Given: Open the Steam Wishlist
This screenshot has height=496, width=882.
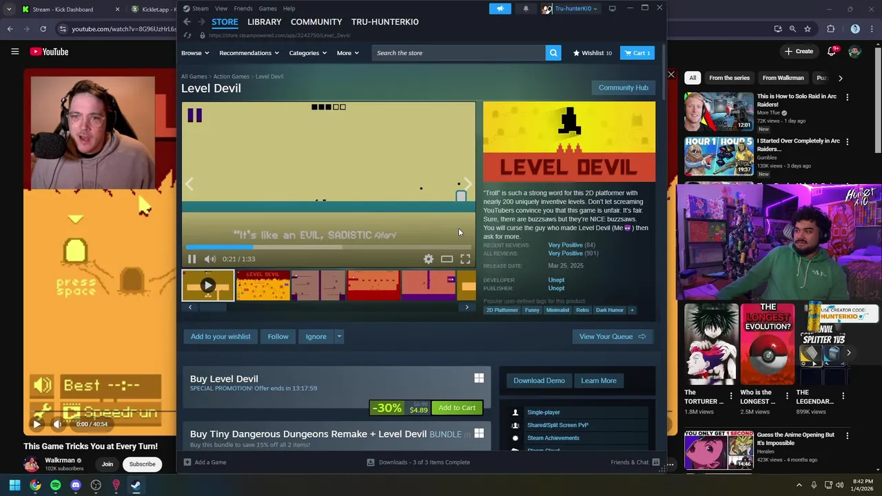Looking at the screenshot, I should click(x=593, y=53).
